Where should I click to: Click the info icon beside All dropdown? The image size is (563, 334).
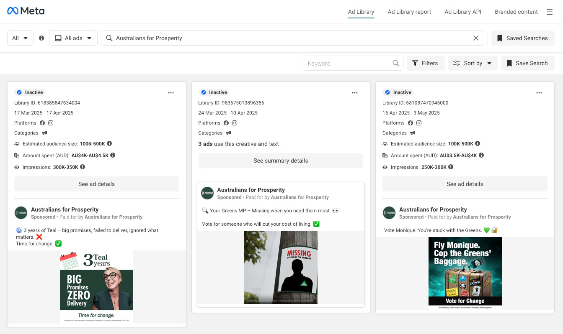coord(41,38)
